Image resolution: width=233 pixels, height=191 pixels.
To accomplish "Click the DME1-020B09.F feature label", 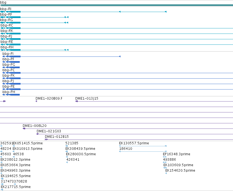I will point(49,99).
